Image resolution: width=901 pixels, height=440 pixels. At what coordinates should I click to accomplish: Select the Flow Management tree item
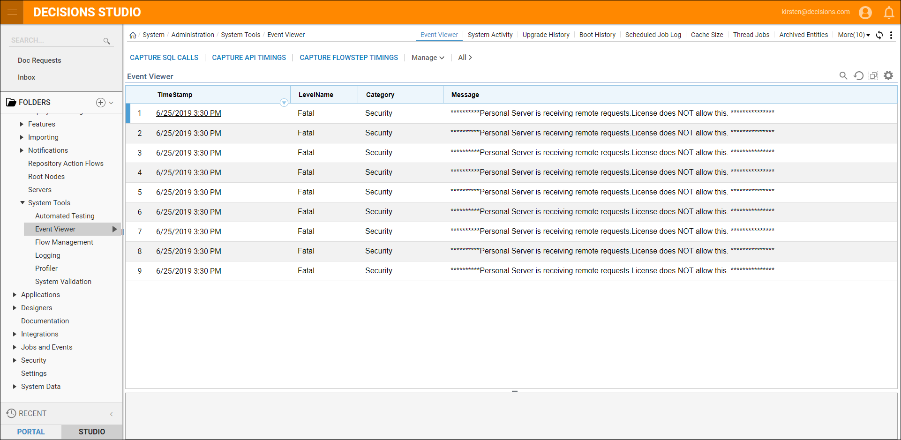[x=64, y=242]
